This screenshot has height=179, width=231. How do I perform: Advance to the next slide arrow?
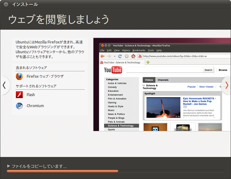227,85
